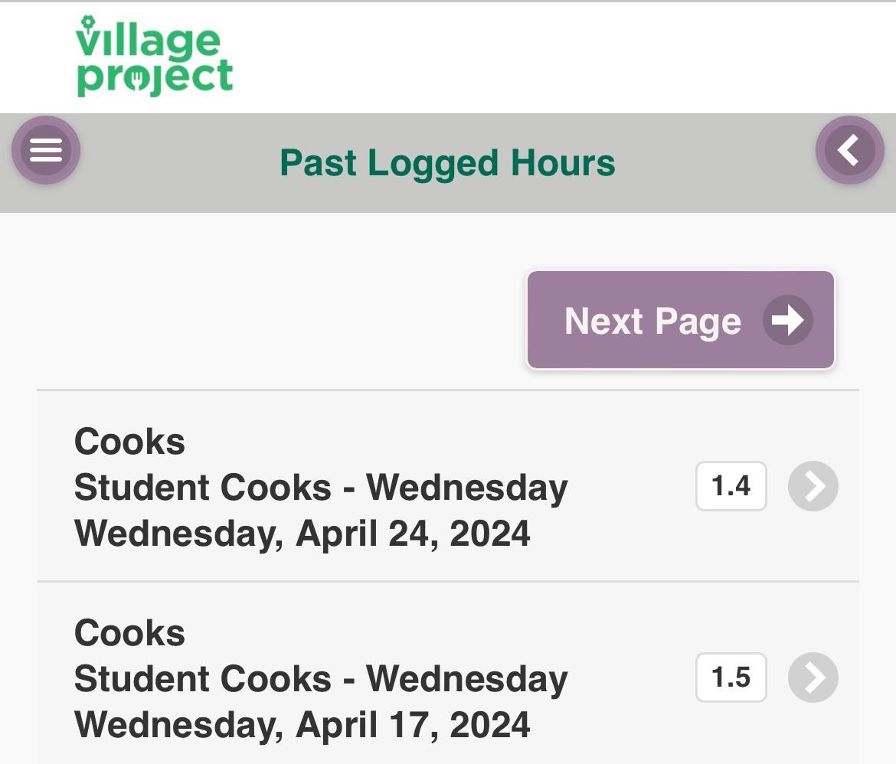Click the 1.4 hours badge
The image size is (896, 764).
click(731, 486)
